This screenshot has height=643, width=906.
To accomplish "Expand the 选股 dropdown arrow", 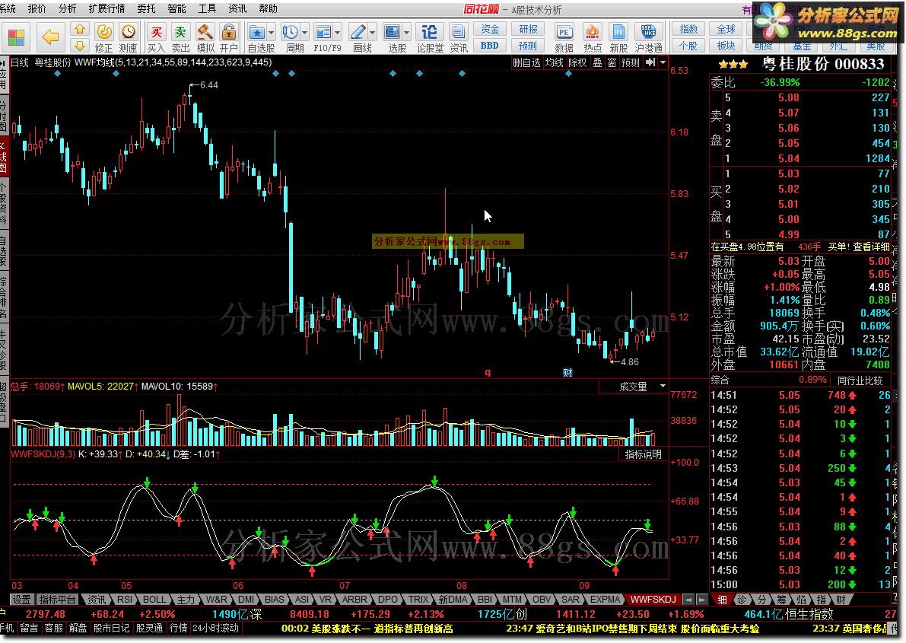I will click(407, 33).
